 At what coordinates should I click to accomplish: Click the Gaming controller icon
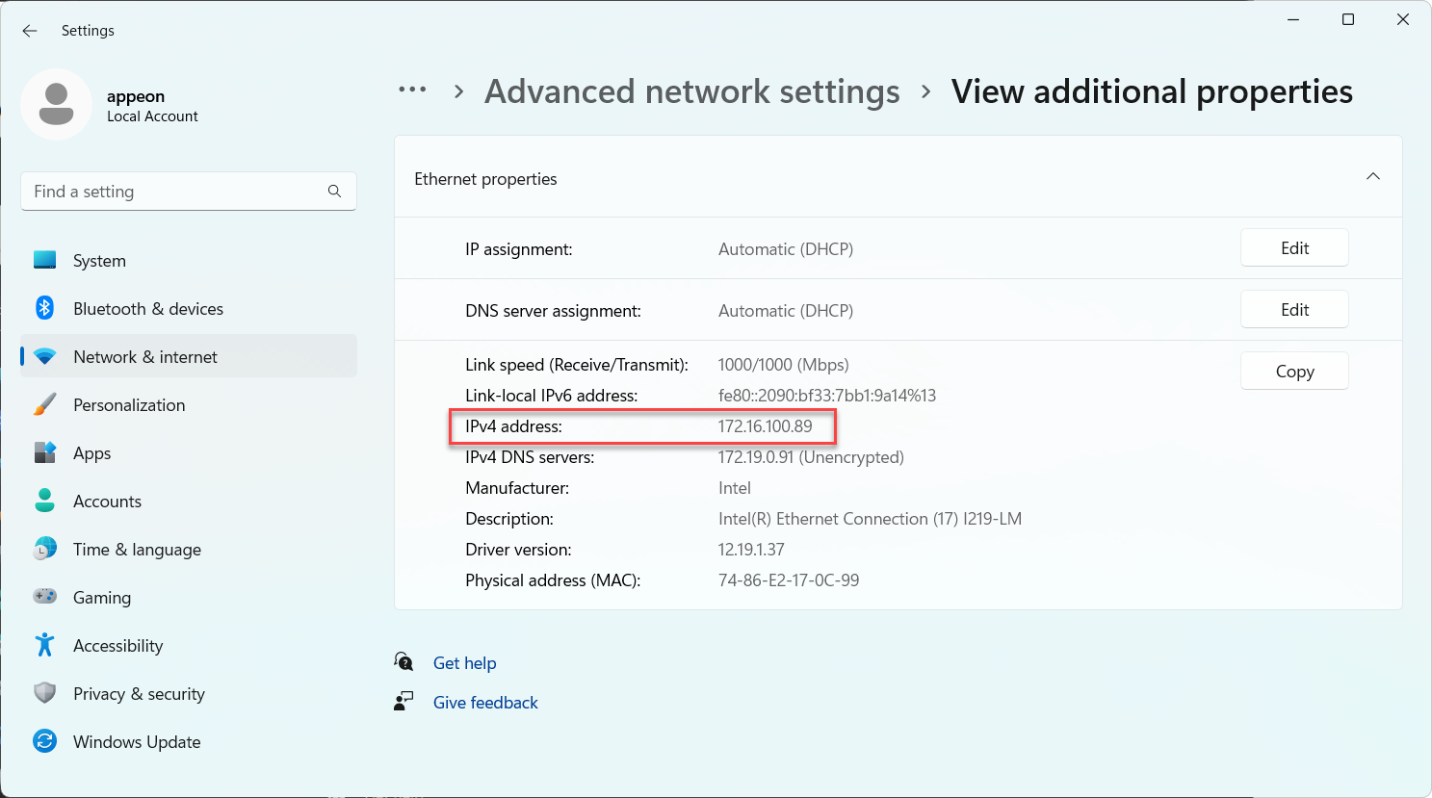(44, 597)
